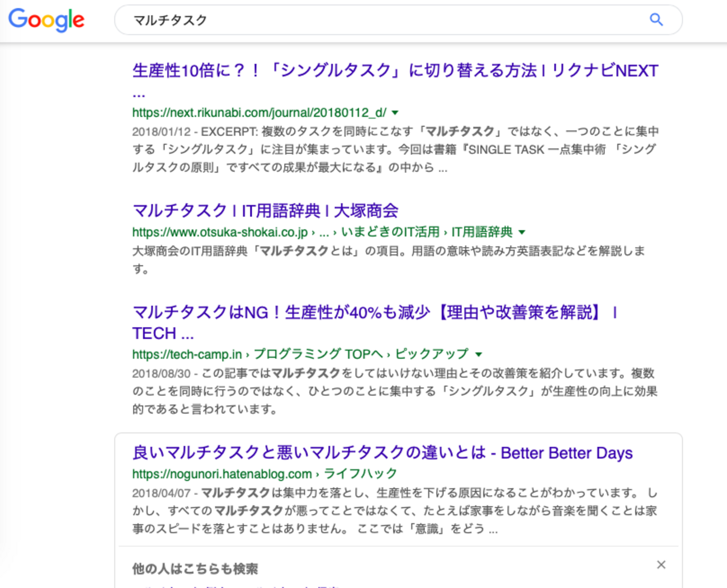Open the Better Better Days result title
Image resolution: width=727 pixels, height=588 pixels.
383,452
